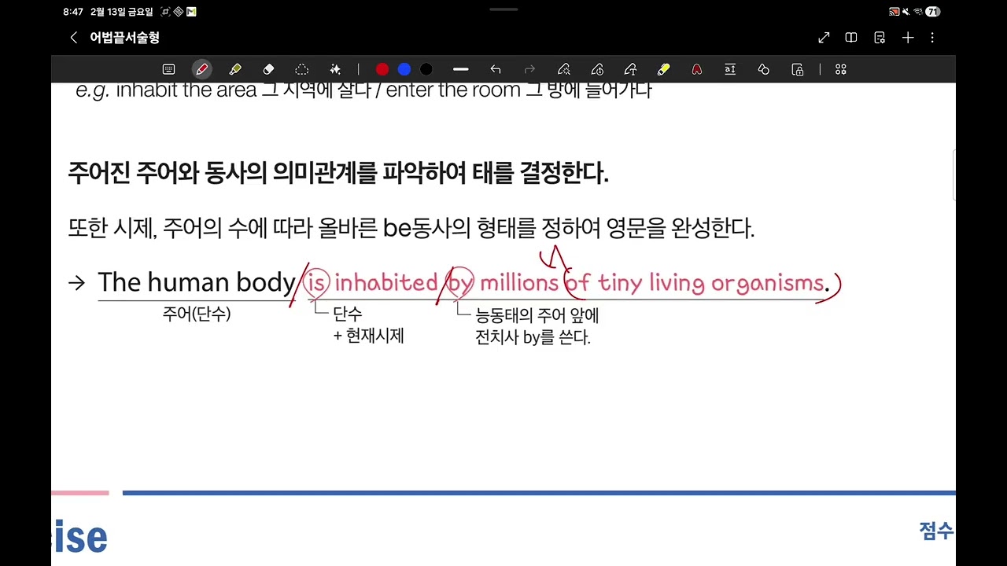1007x566 pixels.
Task: Open the pen thickness line selector
Action: tap(461, 69)
